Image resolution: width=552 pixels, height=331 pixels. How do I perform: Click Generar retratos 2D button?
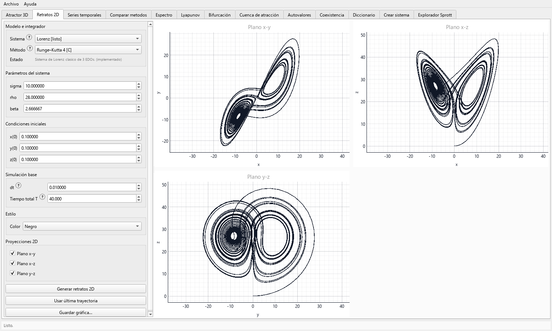(x=76, y=289)
